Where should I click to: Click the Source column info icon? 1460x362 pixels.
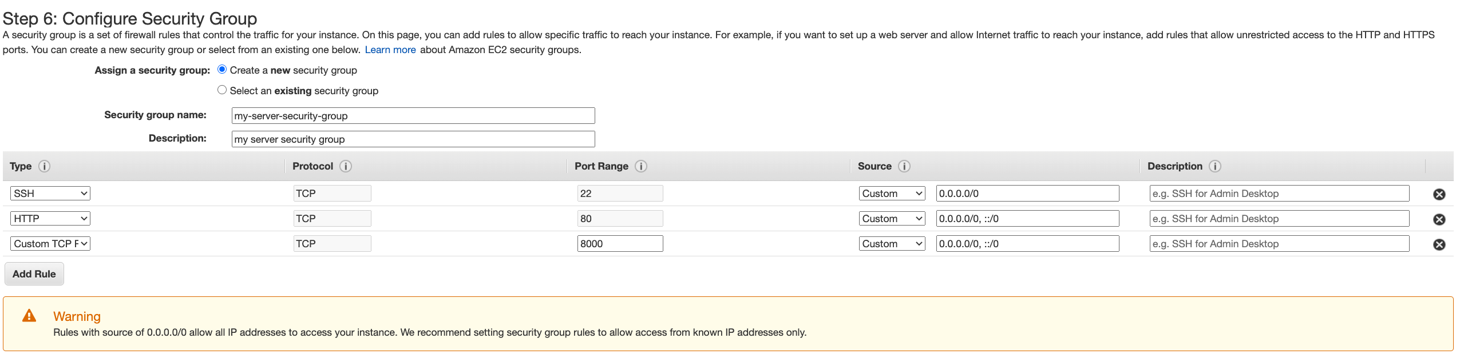coord(904,166)
